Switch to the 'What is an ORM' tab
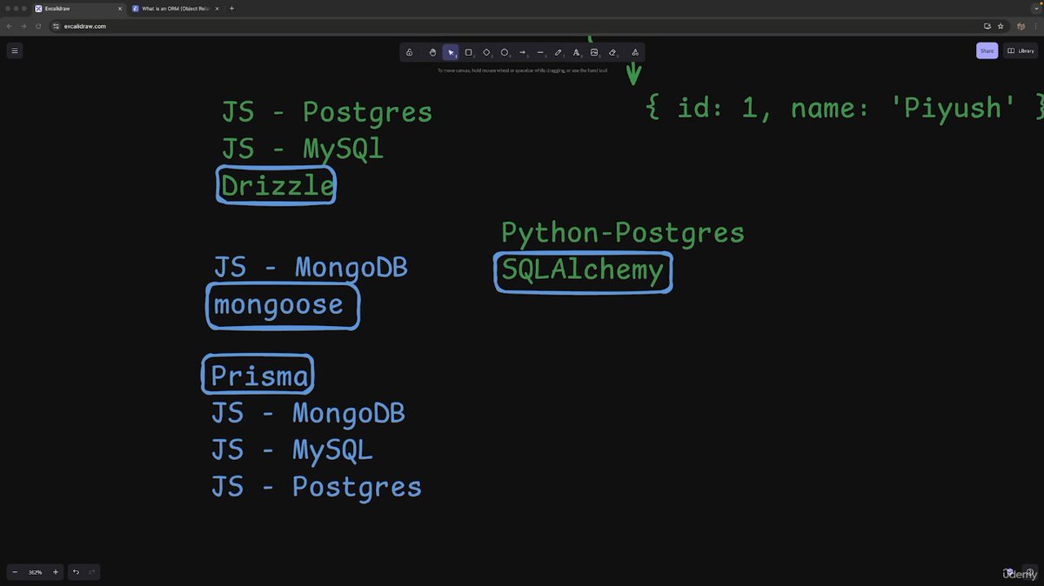The image size is (1044, 586). (174, 9)
